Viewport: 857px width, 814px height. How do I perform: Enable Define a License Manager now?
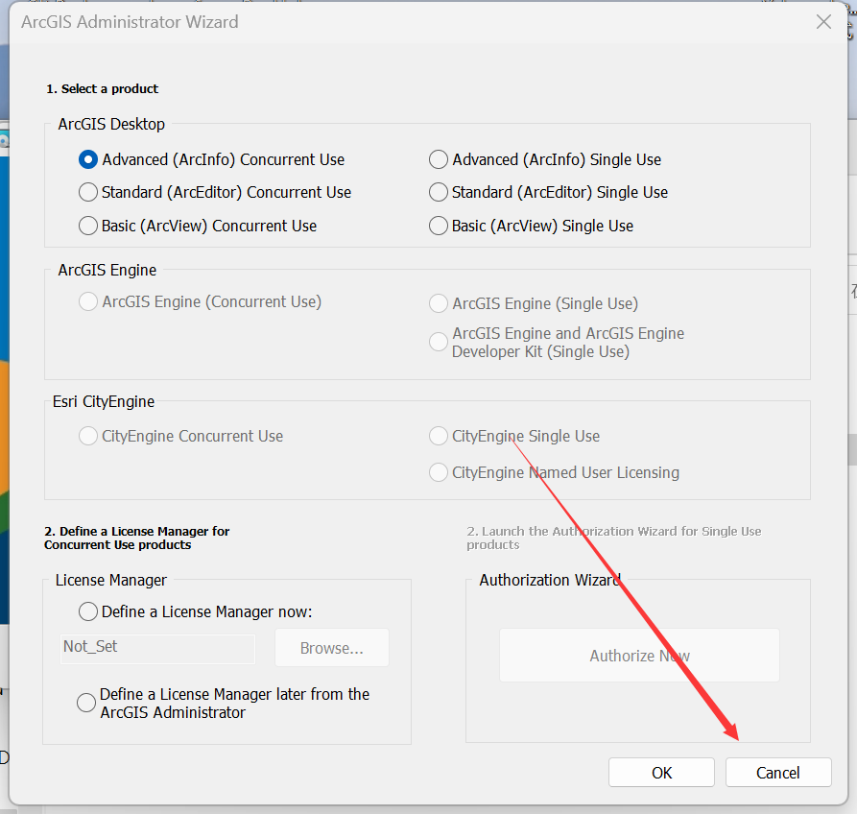tap(88, 611)
